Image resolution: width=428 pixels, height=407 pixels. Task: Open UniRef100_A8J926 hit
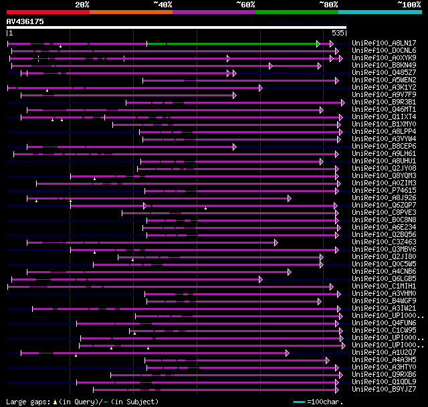click(x=384, y=197)
